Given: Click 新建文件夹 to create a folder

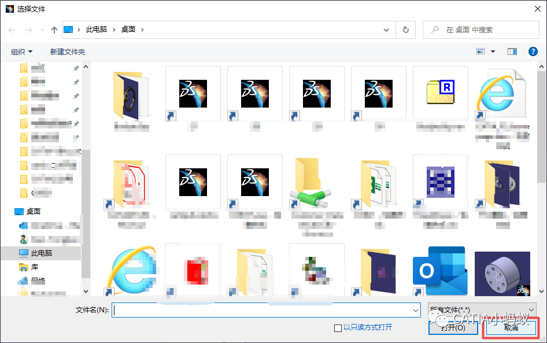Looking at the screenshot, I should point(67,52).
